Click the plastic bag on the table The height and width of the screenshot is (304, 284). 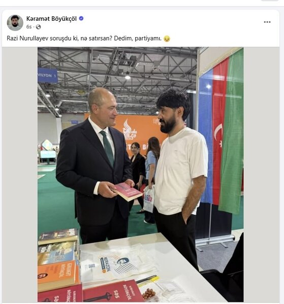pyautogui.click(x=116, y=264)
